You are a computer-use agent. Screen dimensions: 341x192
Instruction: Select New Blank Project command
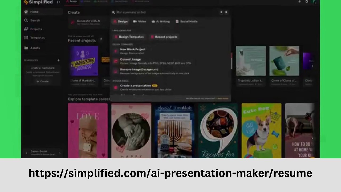click(x=170, y=51)
